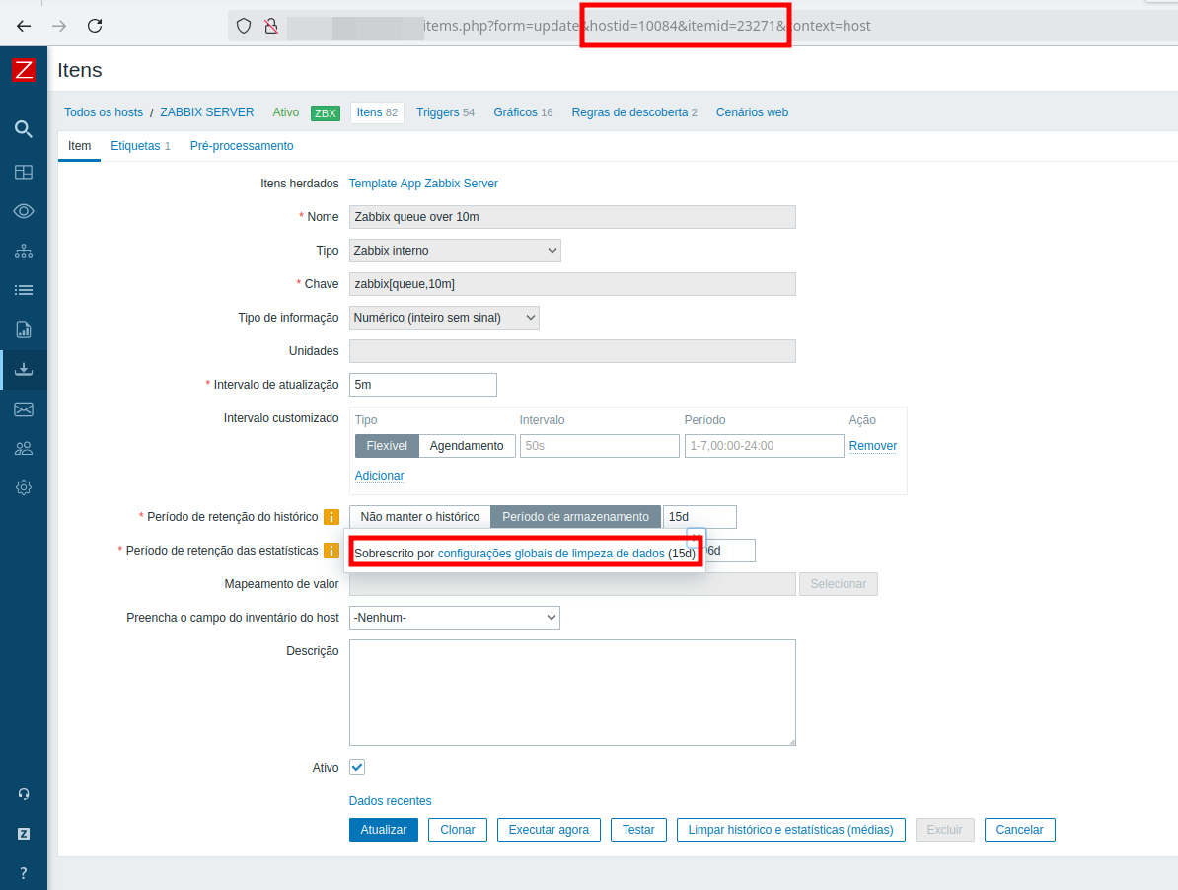Click trends retention info warning icon
The width and height of the screenshot is (1178, 890).
(x=331, y=551)
